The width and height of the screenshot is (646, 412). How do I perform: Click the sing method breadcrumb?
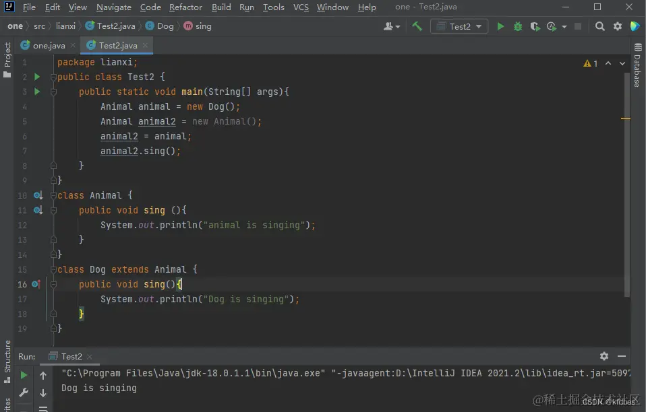coord(198,26)
